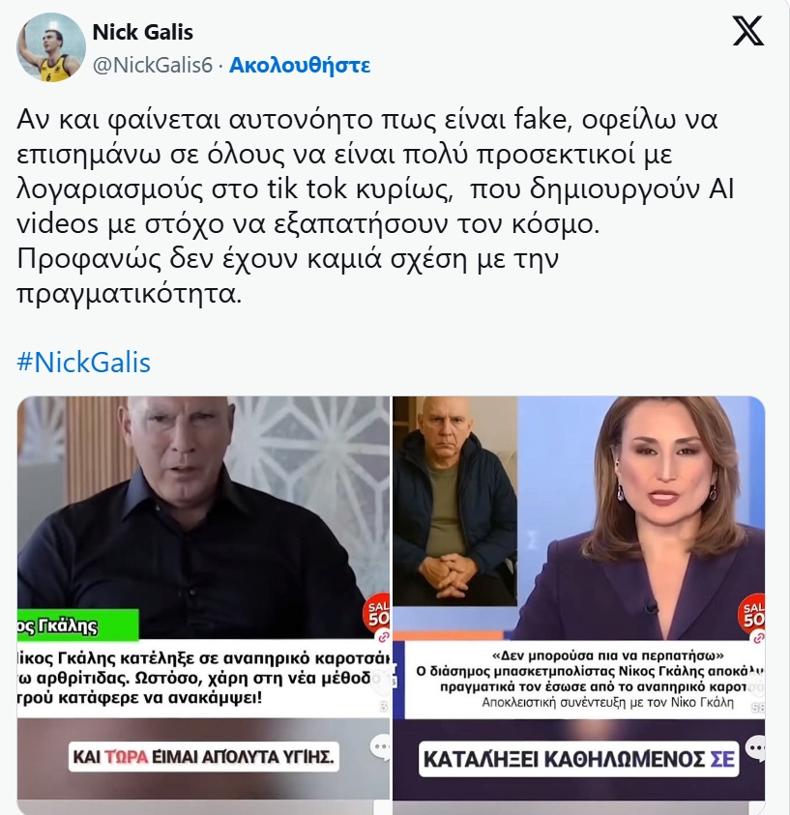Click the green Γκάλης name tag
This screenshot has width=790, height=815.
[78, 625]
